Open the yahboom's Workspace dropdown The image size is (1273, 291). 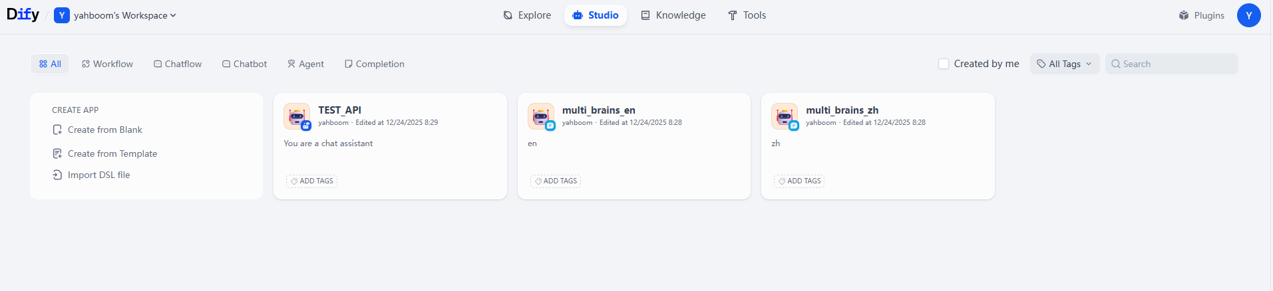click(125, 15)
